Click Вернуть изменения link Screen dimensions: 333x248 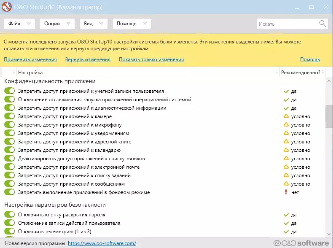click(88, 59)
